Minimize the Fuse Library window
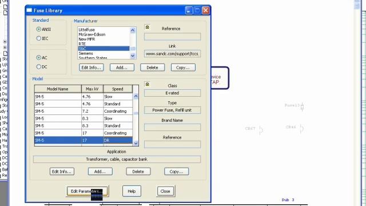The height and width of the screenshot is (206, 366). pyautogui.click(x=189, y=10)
